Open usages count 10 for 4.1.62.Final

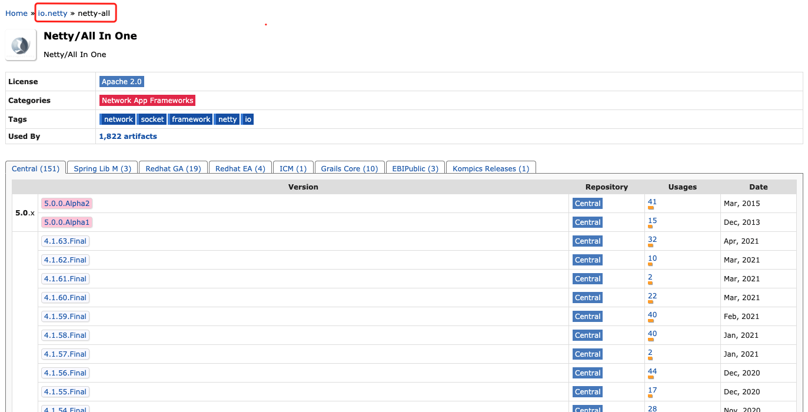coord(652,258)
